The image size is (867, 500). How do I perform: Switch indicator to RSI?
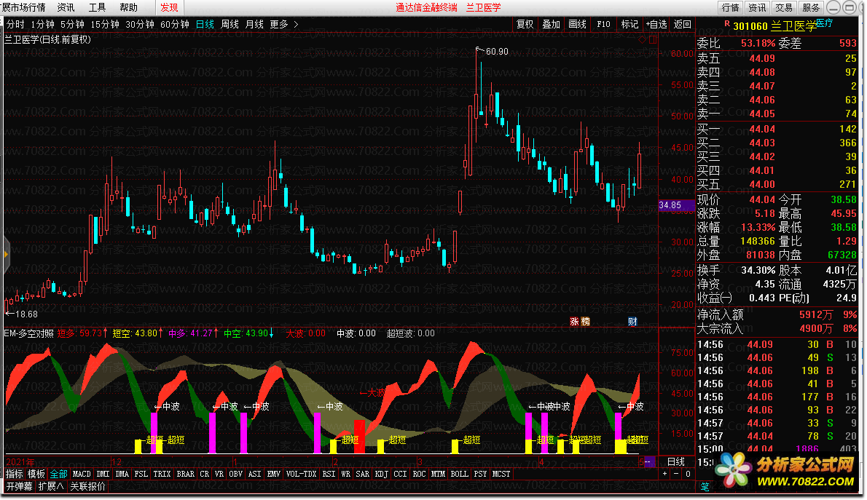[x=329, y=474]
